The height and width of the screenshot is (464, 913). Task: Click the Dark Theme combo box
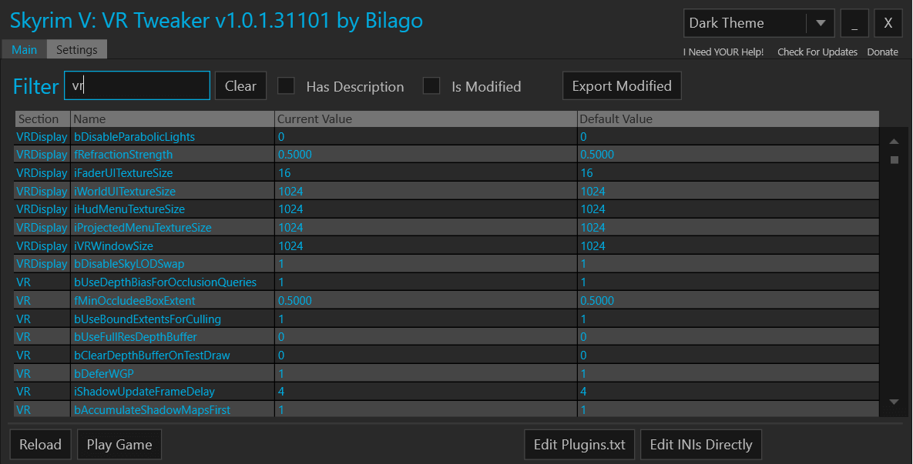(x=744, y=23)
